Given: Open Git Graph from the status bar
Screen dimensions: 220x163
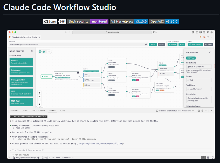Looking at the screenshot, I should (x=56, y=157).
